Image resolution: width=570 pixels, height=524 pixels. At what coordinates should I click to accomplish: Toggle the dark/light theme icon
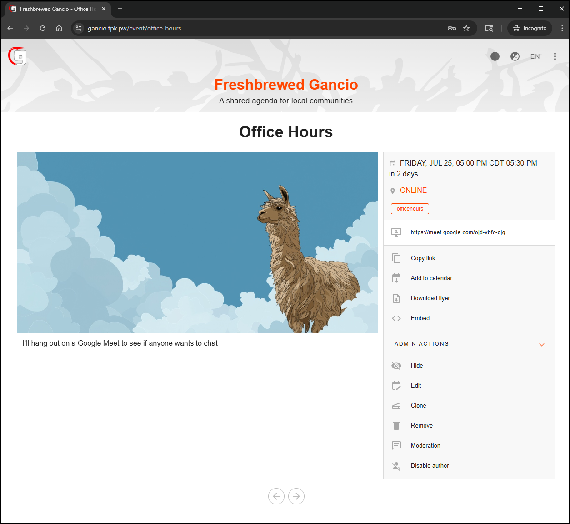pyautogui.click(x=515, y=56)
